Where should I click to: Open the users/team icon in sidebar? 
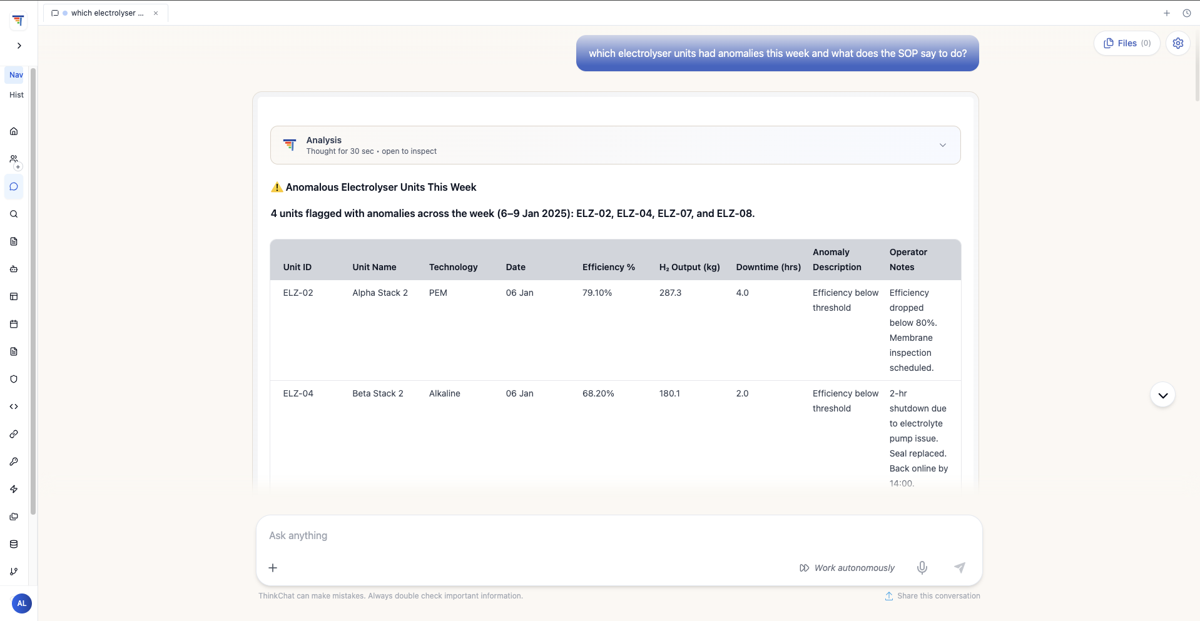pos(14,159)
